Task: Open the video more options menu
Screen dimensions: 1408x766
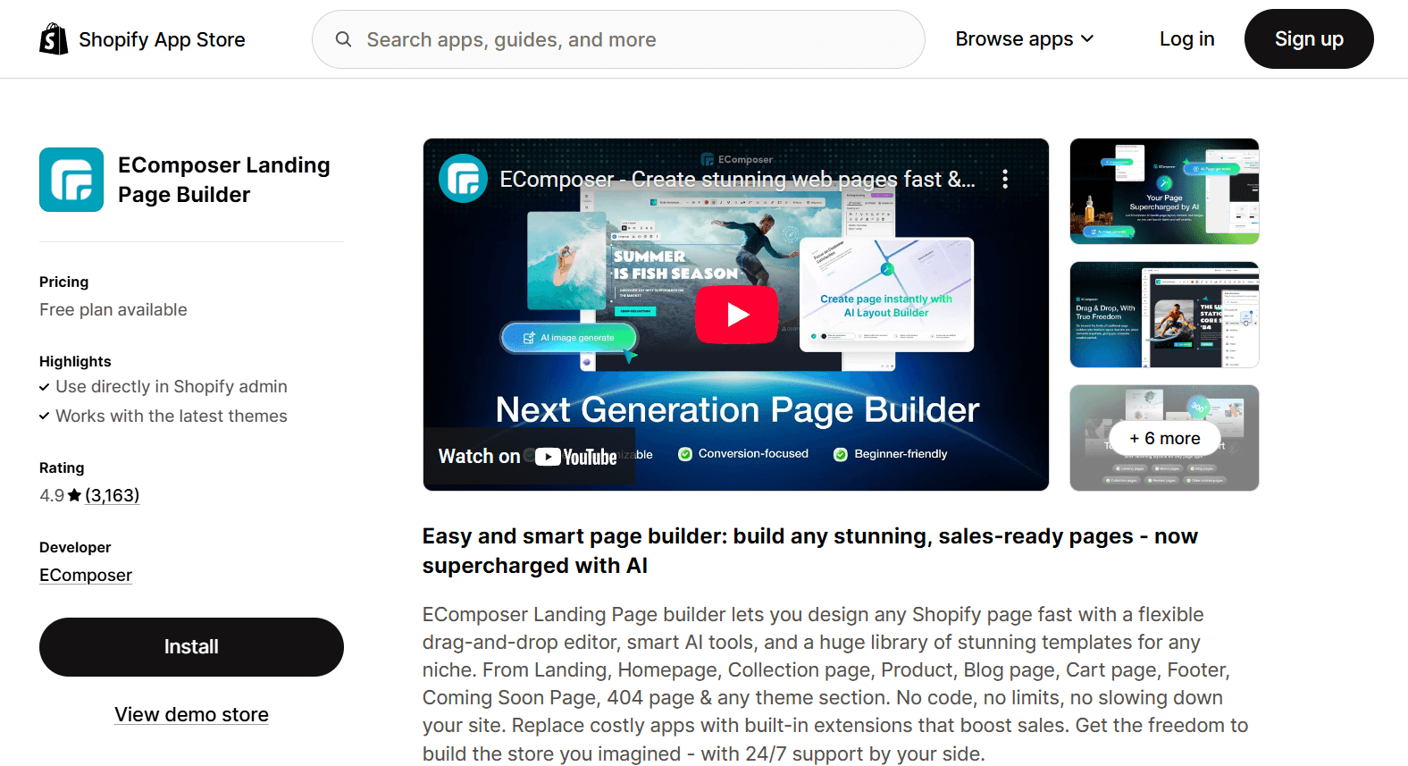Action: pyautogui.click(x=1005, y=179)
